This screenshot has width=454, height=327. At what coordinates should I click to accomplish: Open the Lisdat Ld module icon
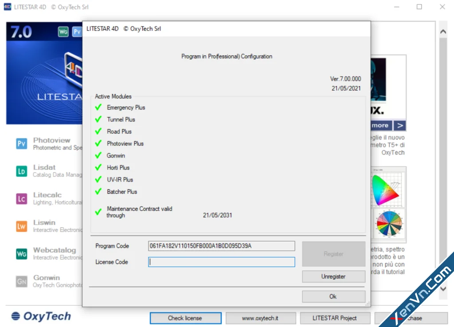point(21,171)
